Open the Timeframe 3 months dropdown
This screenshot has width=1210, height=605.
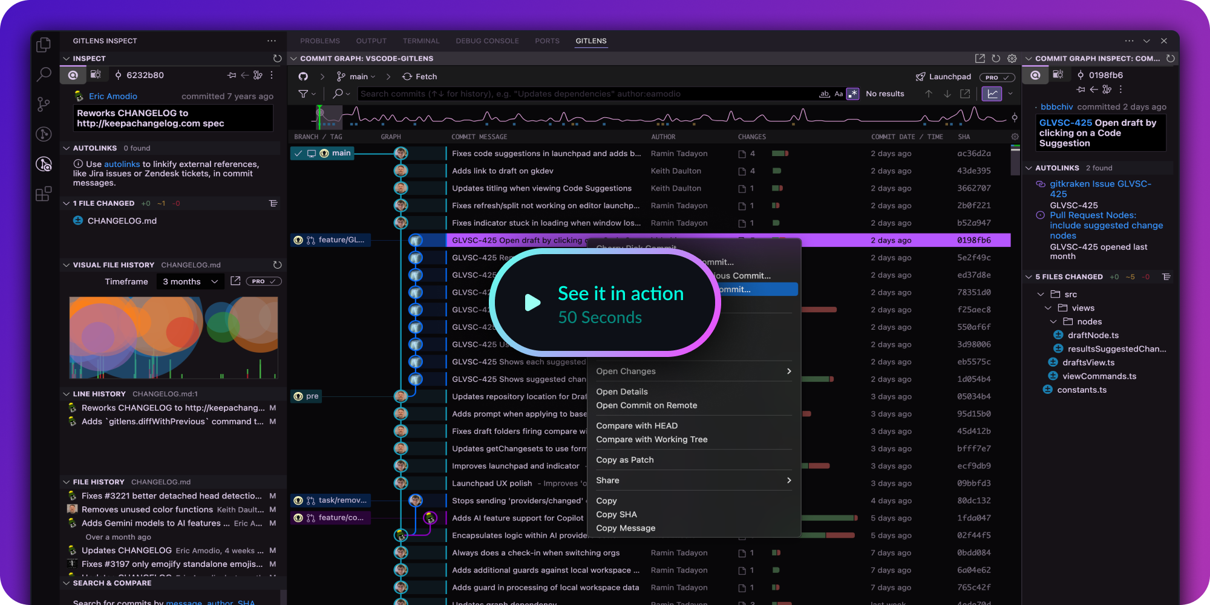tap(190, 281)
